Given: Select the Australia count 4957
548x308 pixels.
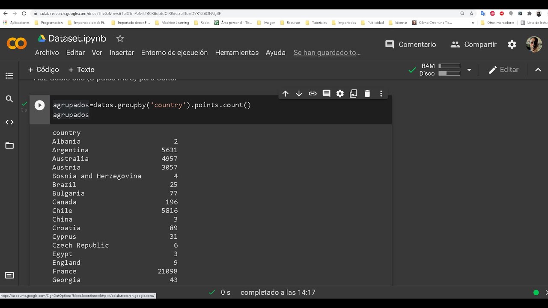Looking at the screenshot, I should coord(170,159).
